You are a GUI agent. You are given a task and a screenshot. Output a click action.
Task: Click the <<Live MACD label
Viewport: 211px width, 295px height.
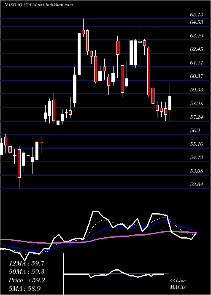(x=178, y=284)
